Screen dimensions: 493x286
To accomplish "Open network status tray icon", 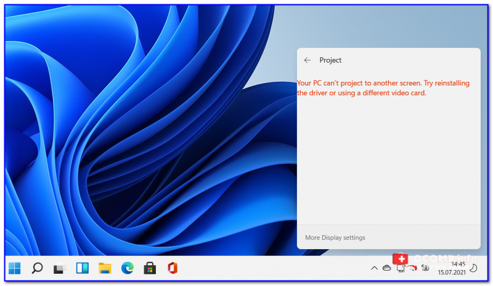I will coord(400,268).
